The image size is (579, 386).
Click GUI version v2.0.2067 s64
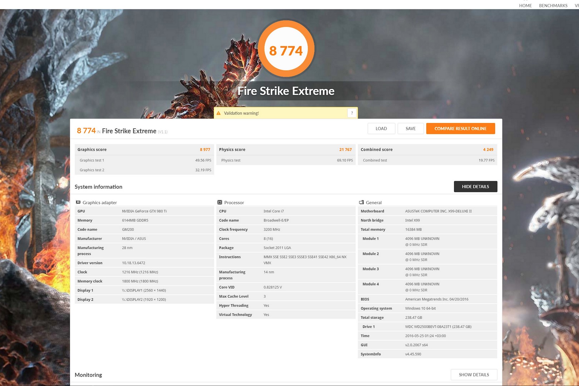(416, 345)
